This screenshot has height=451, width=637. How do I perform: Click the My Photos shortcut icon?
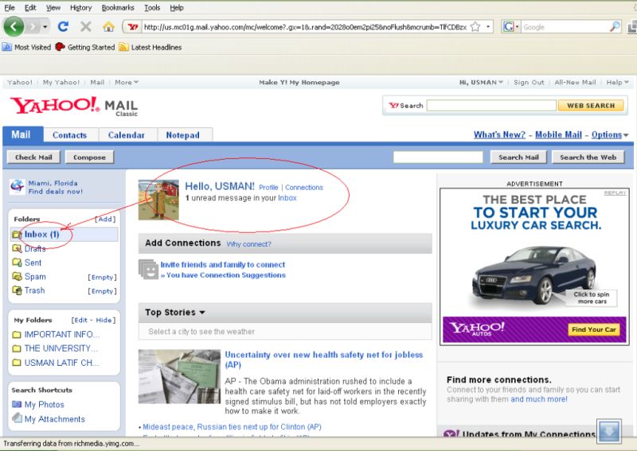pyautogui.click(x=17, y=405)
